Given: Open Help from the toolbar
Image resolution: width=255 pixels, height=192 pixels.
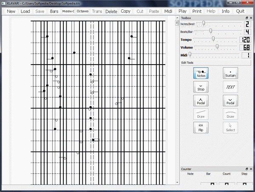Looking at the screenshot, I should [x=211, y=11].
